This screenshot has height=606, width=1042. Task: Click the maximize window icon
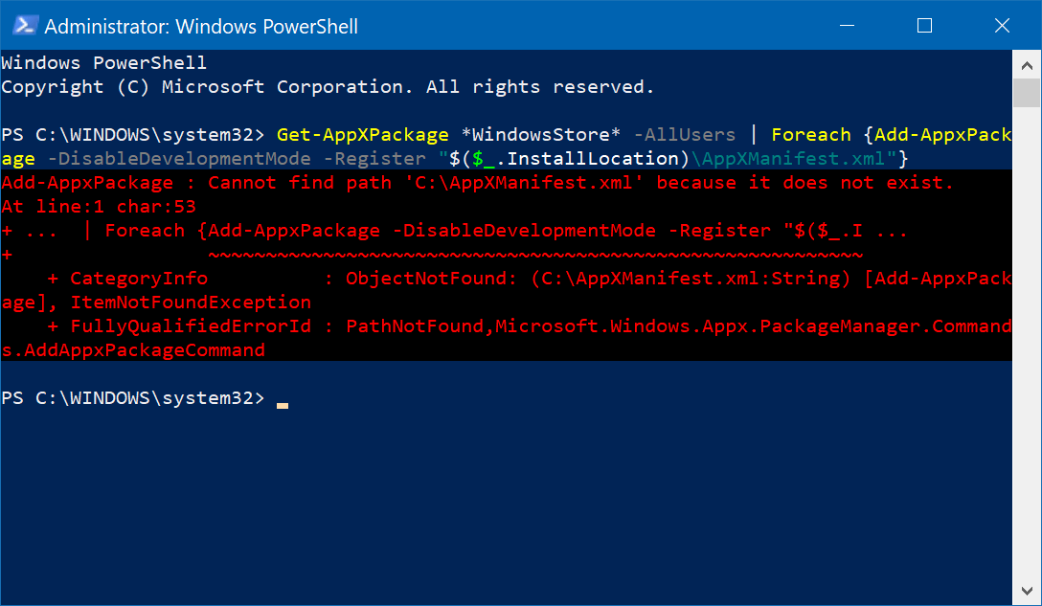point(924,26)
